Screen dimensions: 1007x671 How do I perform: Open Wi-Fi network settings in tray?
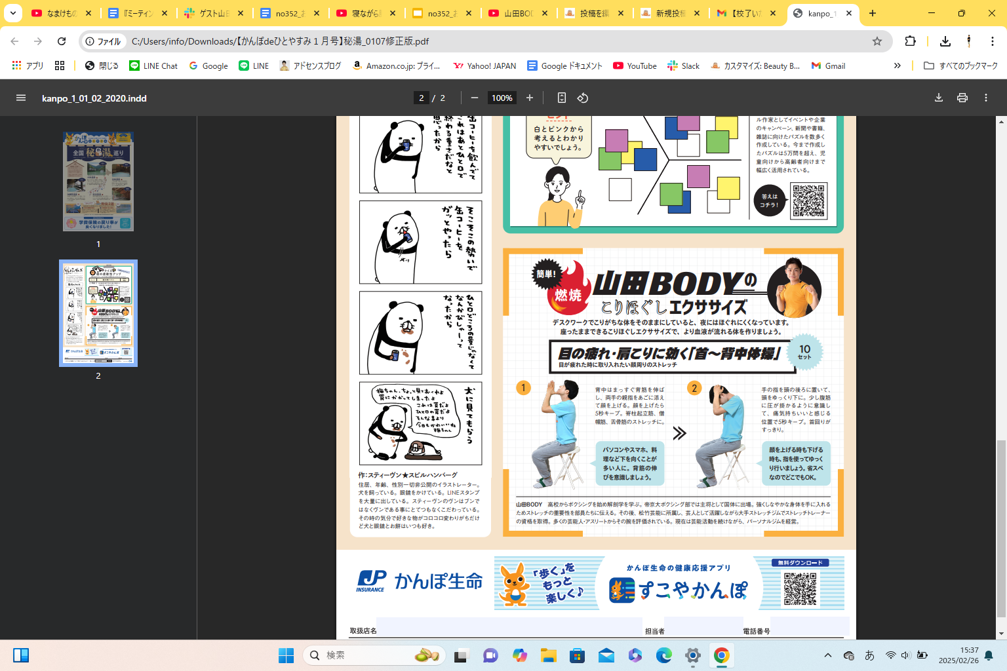pos(890,655)
